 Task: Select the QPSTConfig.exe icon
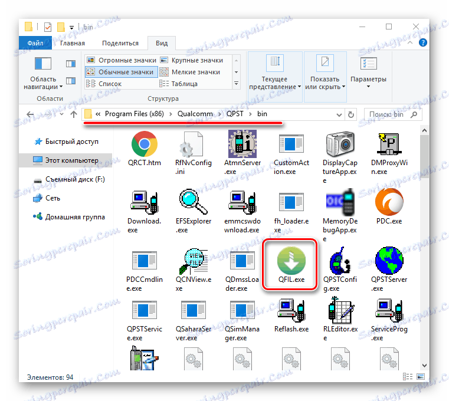click(x=340, y=261)
